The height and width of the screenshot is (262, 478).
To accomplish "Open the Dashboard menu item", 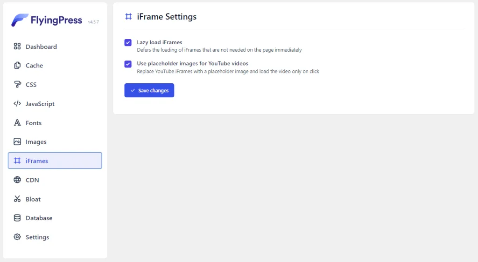I will (41, 47).
